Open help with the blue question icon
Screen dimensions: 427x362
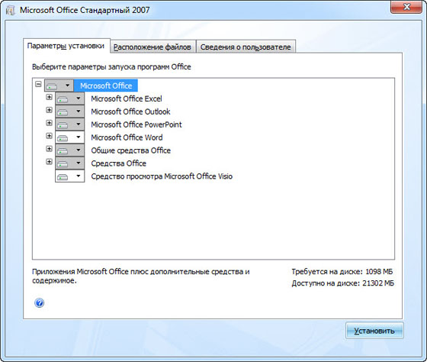40,302
